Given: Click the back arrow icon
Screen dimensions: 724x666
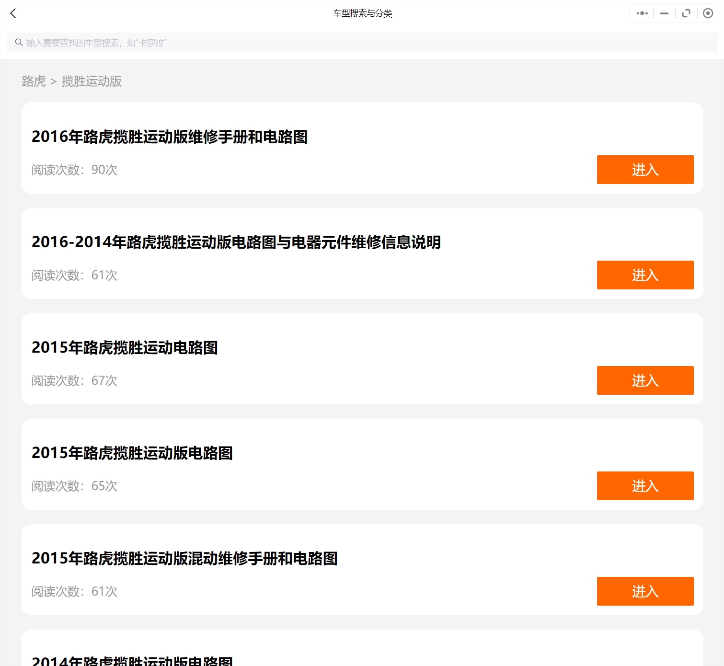Looking at the screenshot, I should point(13,13).
